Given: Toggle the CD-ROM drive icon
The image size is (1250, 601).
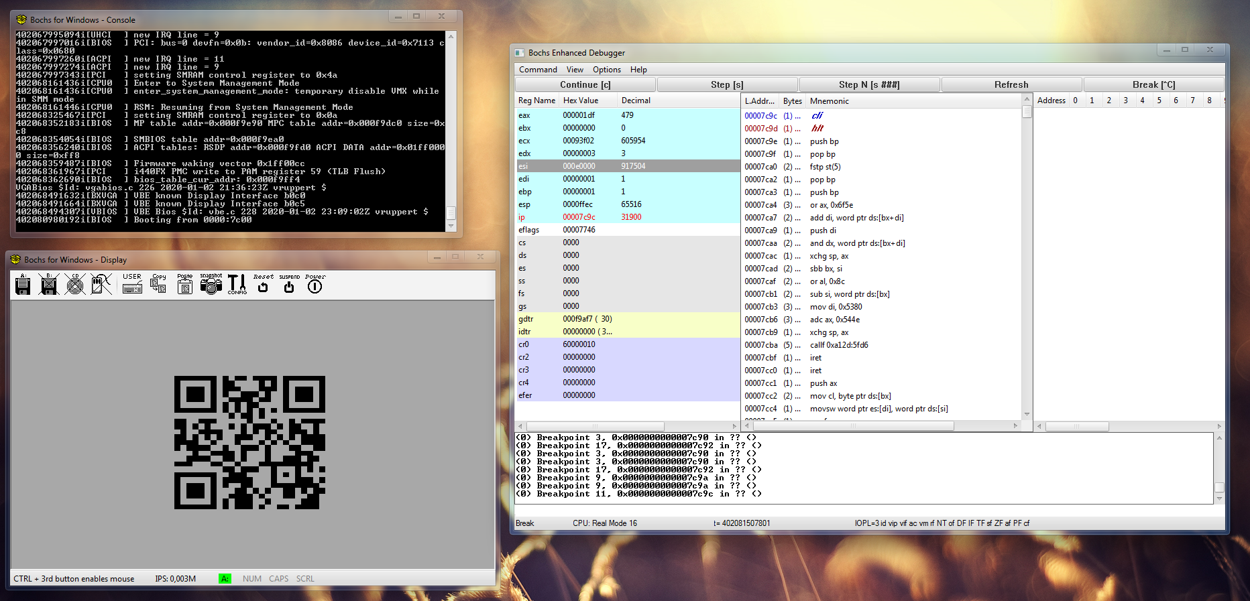Looking at the screenshot, I should click(75, 285).
